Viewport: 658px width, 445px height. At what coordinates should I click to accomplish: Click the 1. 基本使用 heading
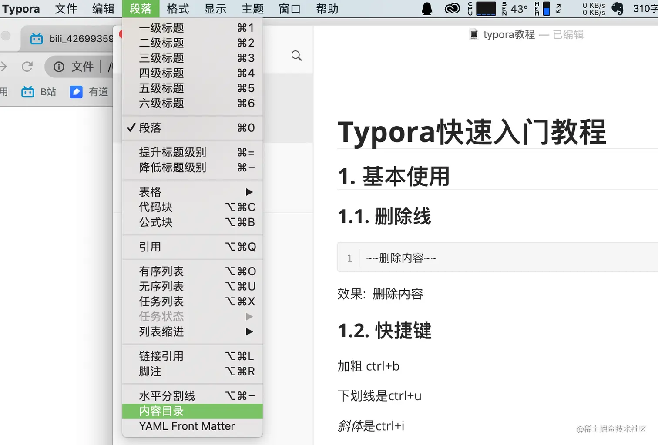(x=394, y=176)
